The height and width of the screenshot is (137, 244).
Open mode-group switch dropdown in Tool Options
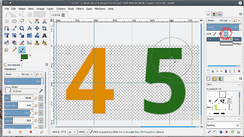tap(39, 74)
